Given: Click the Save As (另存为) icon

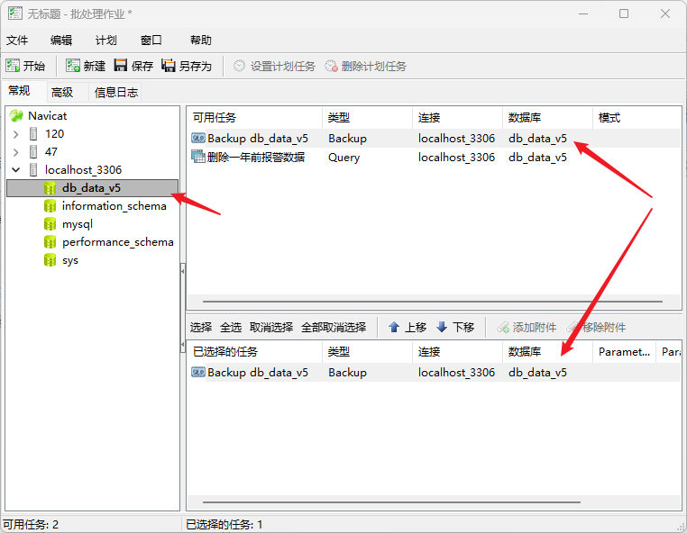Looking at the screenshot, I should pos(169,65).
